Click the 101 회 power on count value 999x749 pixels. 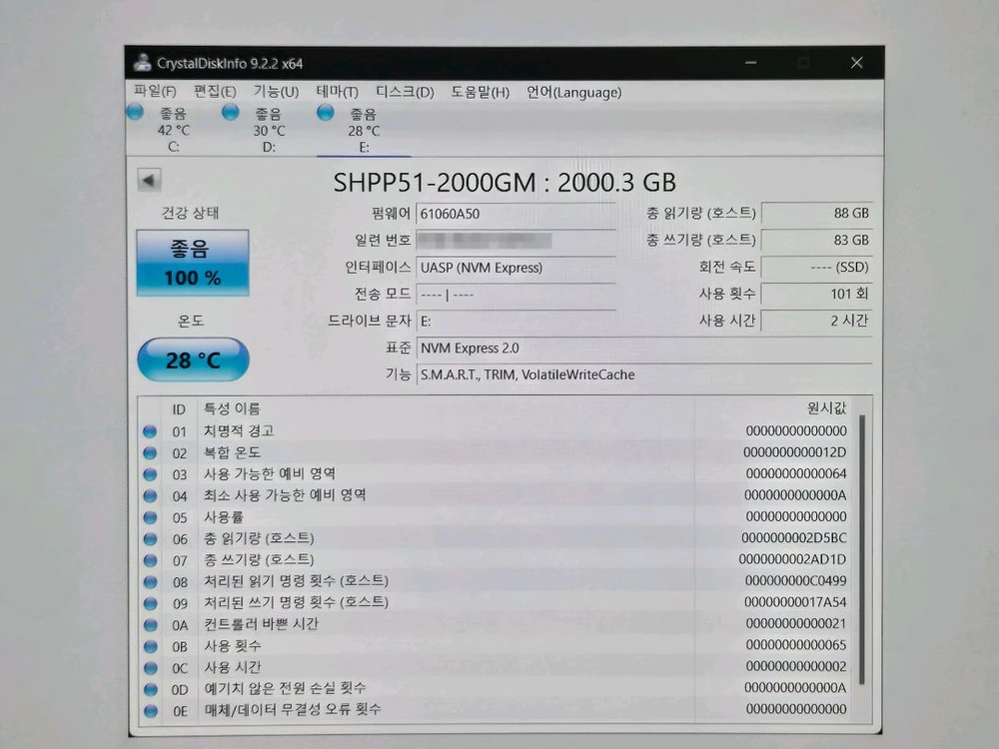click(817, 294)
